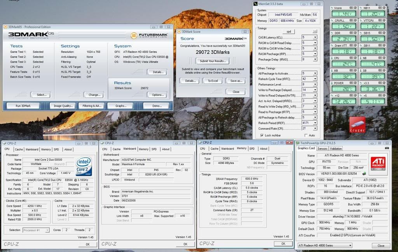Close the +5 voltage gadget with its X icon
Image resolution: width=398 pixels, height=252 pixels.
(384, 95)
